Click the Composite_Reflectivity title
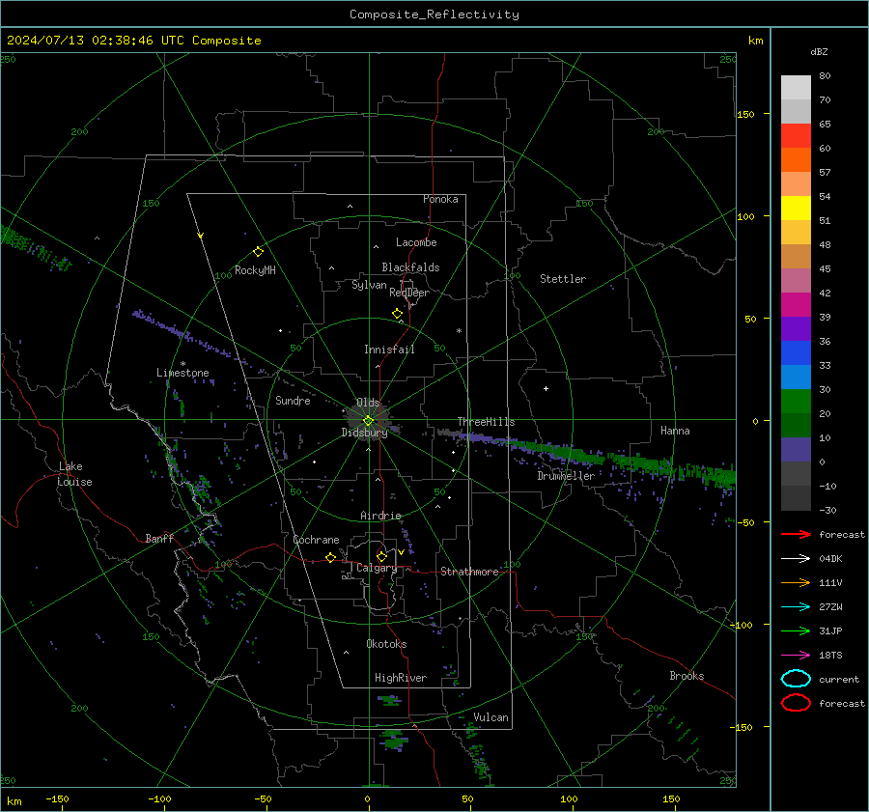 pyautogui.click(x=434, y=14)
